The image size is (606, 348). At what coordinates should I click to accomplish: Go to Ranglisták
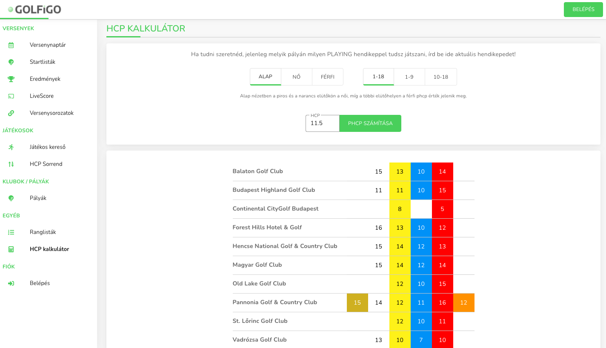43,232
